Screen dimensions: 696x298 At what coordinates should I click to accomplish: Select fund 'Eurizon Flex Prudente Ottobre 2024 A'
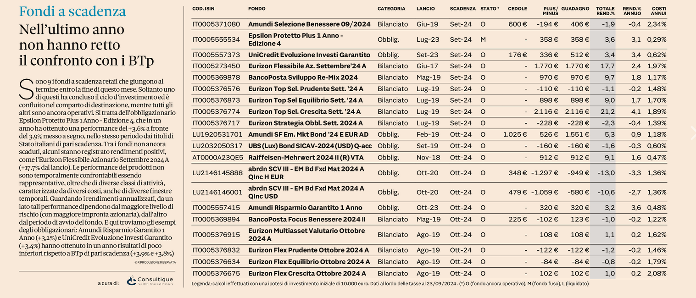pyautogui.click(x=308, y=250)
